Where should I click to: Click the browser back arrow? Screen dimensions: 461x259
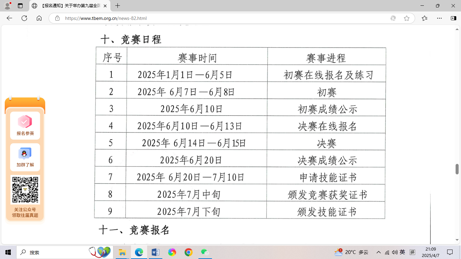pyautogui.click(x=9, y=18)
